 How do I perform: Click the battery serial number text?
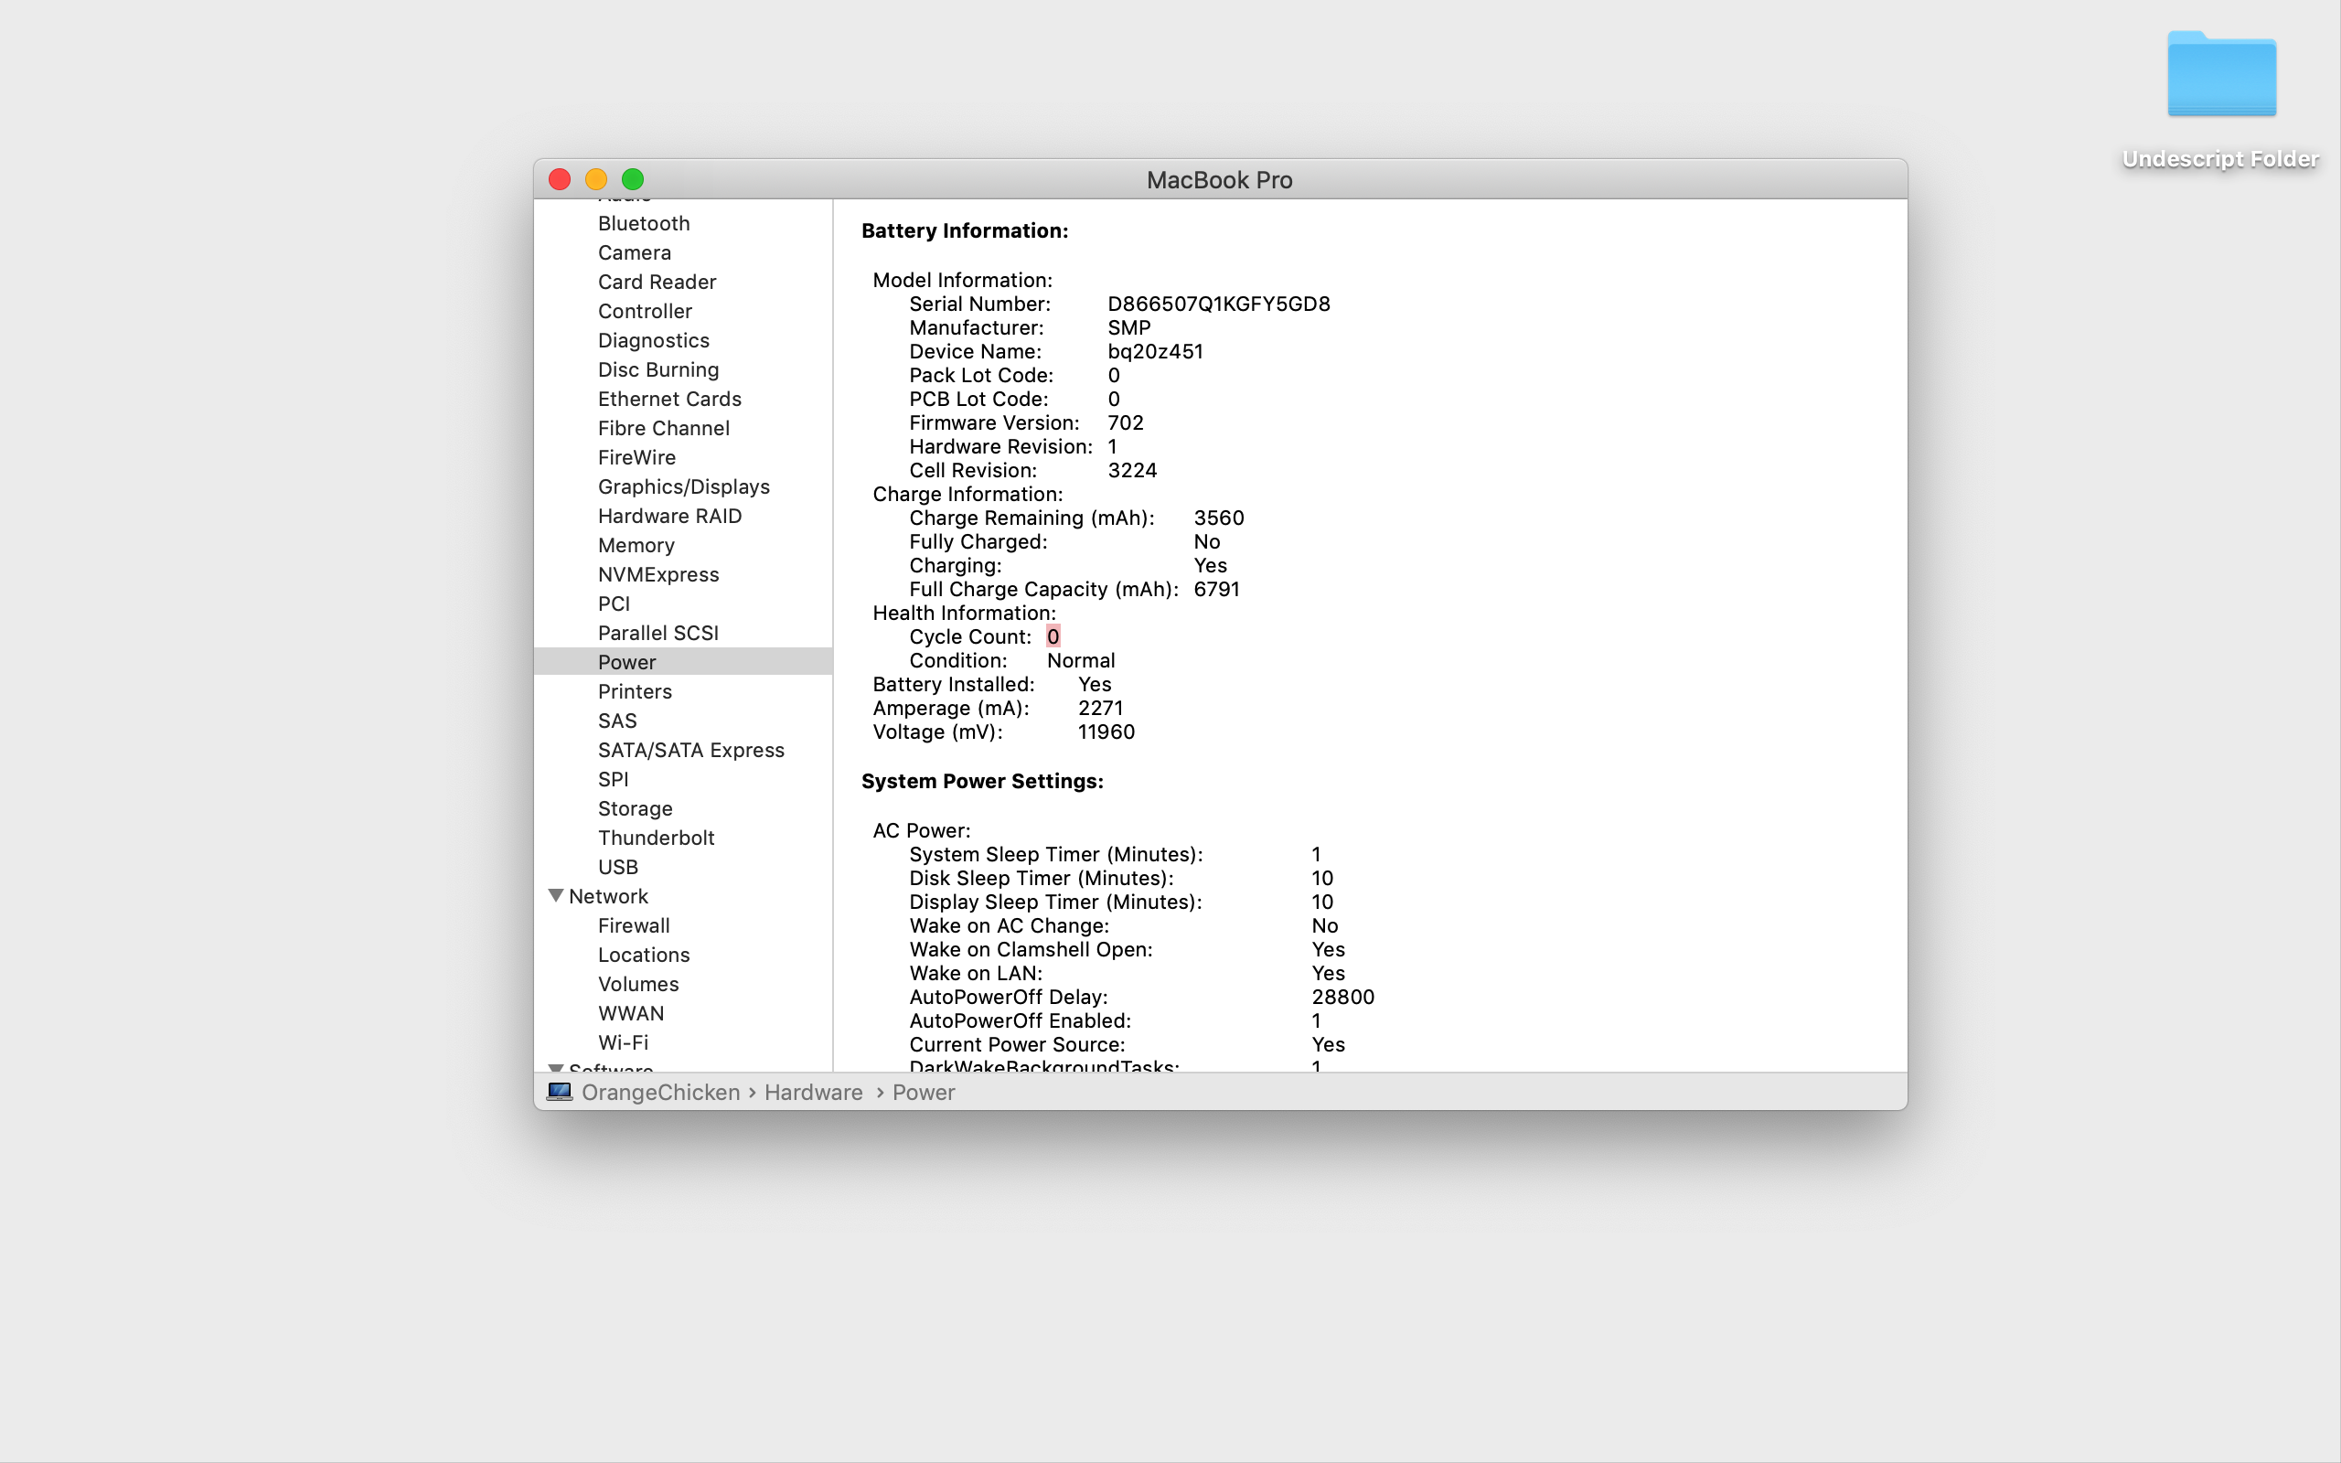click(x=1218, y=304)
